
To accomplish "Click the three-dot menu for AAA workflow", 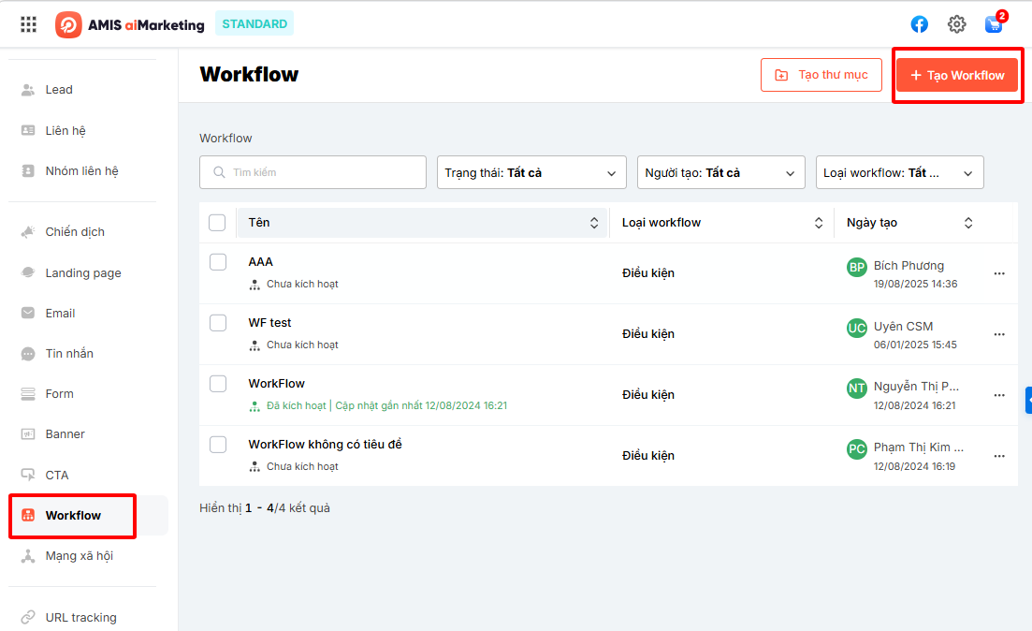I will [999, 273].
